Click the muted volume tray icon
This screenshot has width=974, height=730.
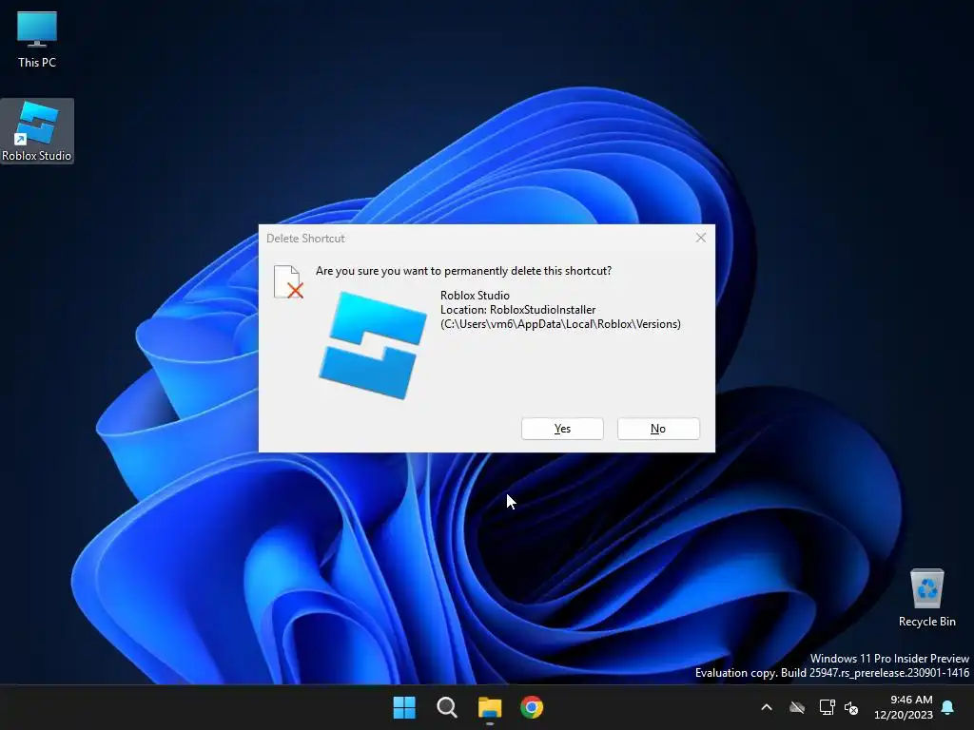[851, 707]
